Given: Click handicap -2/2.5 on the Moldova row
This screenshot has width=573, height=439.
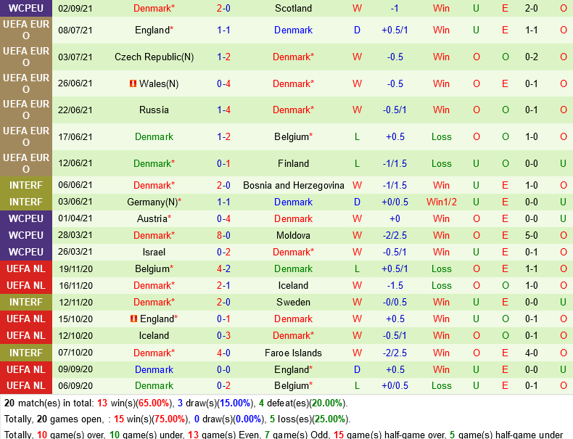Looking at the screenshot, I should [x=395, y=235].
